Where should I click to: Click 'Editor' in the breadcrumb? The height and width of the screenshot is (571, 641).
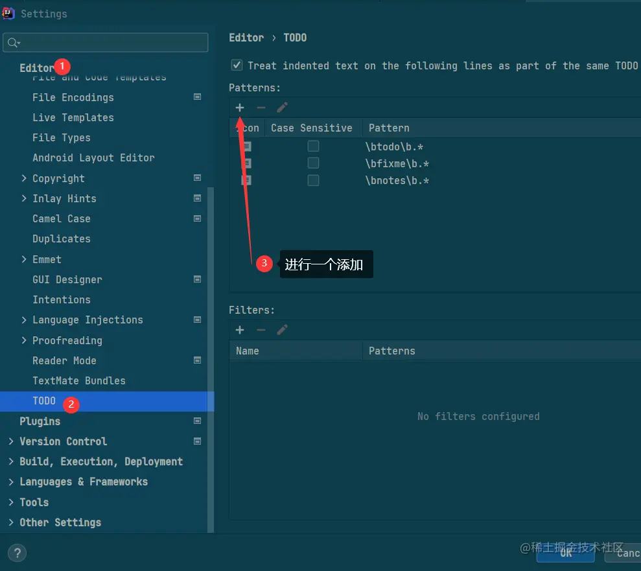pyautogui.click(x=246, y=38)
